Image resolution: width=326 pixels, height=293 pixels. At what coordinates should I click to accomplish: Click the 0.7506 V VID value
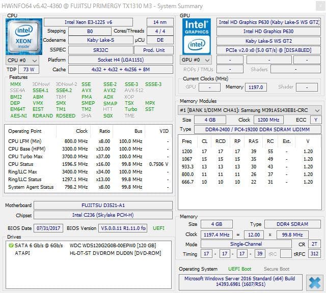click(x=158, y=164)
